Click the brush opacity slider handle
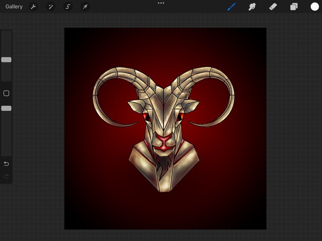Viewport: 322px width, 241px height. 6,108
